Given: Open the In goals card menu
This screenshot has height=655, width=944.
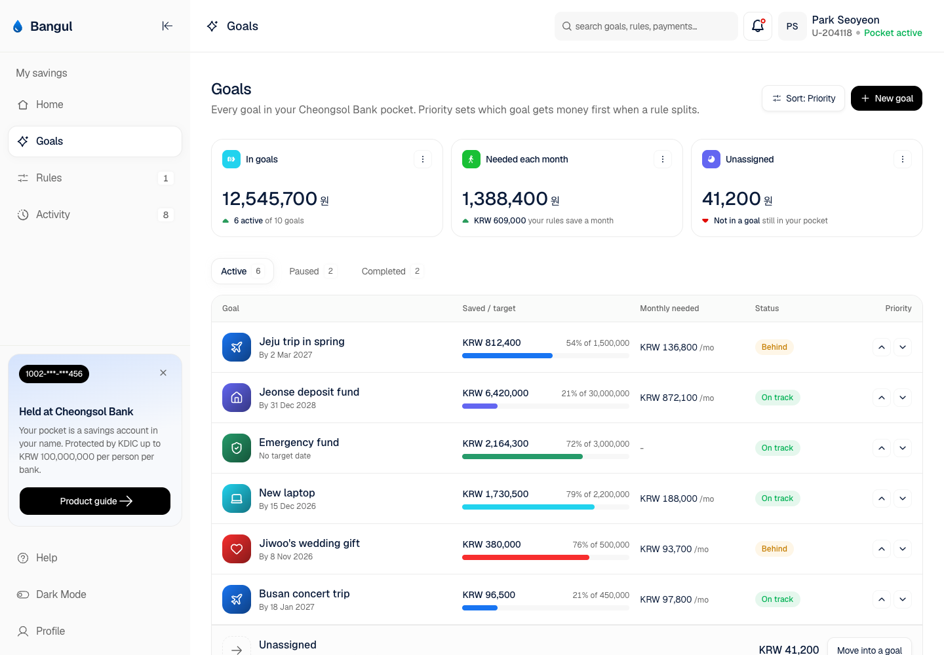Looking at the screenshot, I should tap(423, 159).
